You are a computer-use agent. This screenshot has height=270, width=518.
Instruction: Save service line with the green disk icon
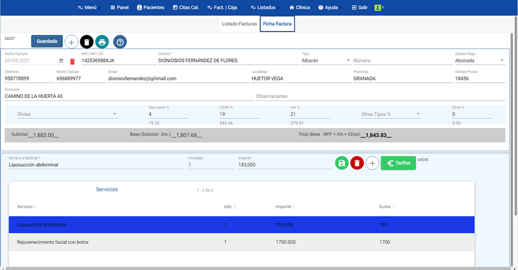(341, 163)
